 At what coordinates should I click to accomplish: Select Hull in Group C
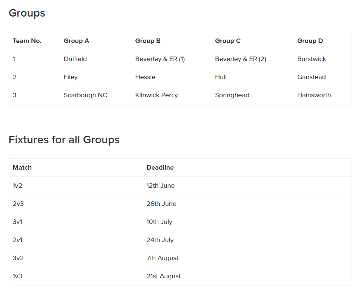[221, 77]
